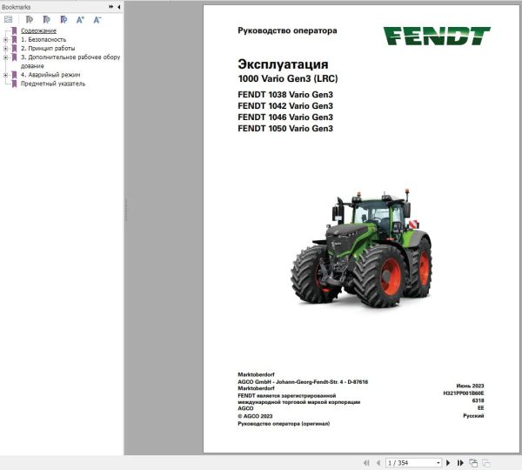The height and width of the screenshot is (470, 522).
Task: Click the H321PP001B60E document code
Action: click(x=464, y=393)
